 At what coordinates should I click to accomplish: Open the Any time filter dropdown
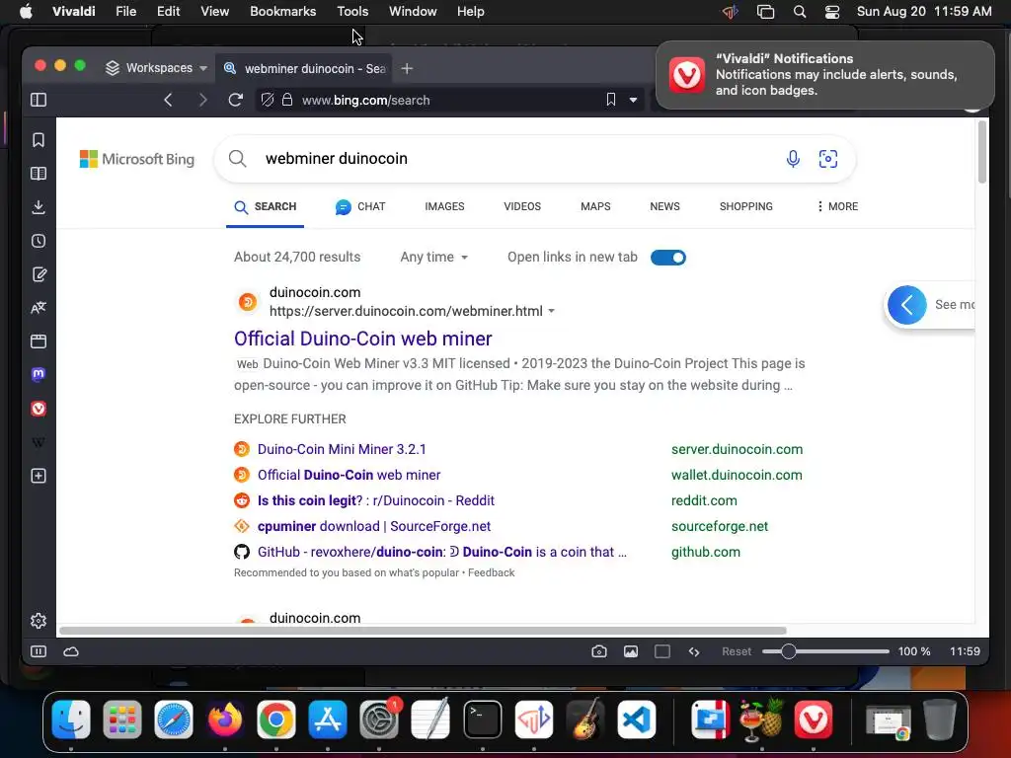point(434,257)
